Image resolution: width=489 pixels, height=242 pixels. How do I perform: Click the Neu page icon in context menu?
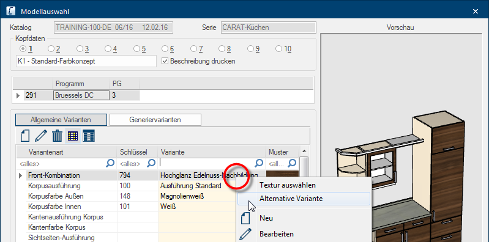(x=246, y=218)
